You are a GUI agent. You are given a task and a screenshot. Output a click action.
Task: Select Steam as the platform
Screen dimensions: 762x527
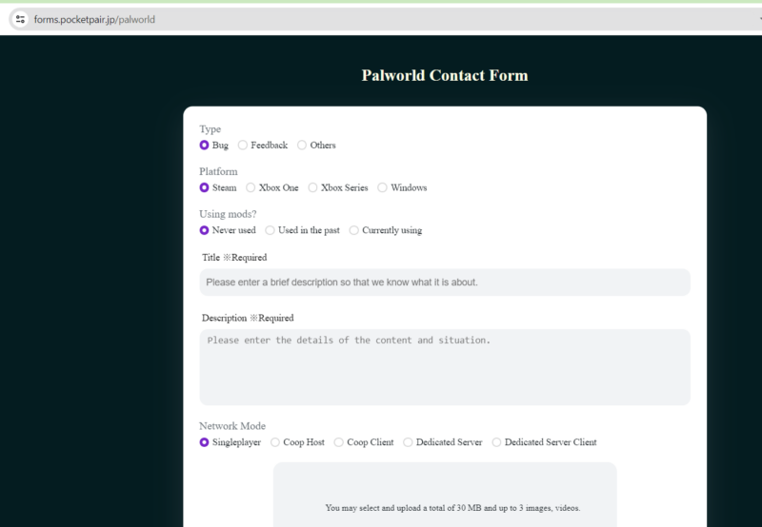205,188
